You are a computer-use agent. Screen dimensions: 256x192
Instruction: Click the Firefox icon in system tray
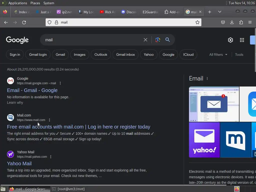click(x=237, y=189)
